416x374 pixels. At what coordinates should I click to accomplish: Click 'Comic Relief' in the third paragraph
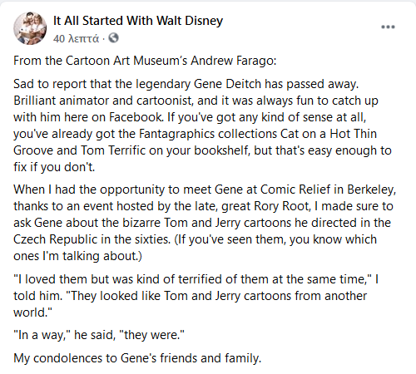[295, 189]
